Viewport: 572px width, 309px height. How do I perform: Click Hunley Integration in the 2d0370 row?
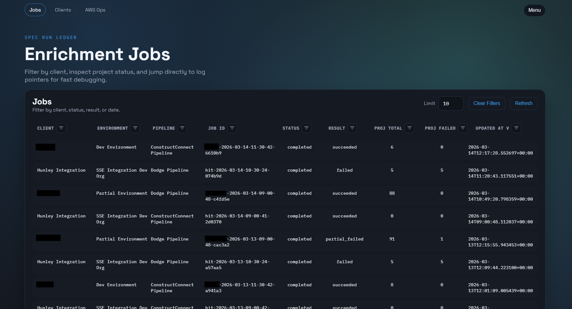click(x=61, y=216)
